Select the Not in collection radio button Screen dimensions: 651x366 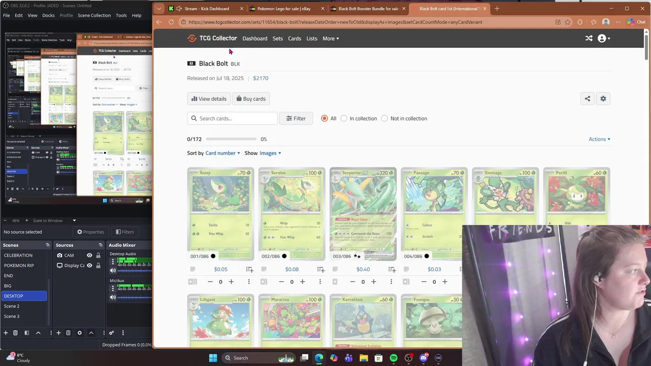pyautogui.click(x=384, y=118)
